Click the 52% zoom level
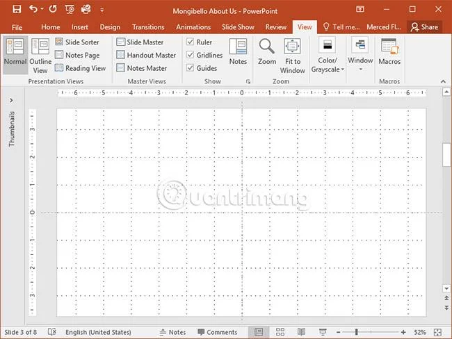Screen dimensions: 452x339 [420, 332]
